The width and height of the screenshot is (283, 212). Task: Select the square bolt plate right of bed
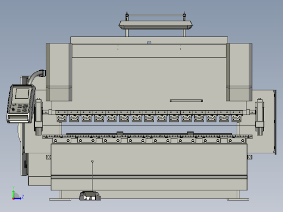pos(250,157)
